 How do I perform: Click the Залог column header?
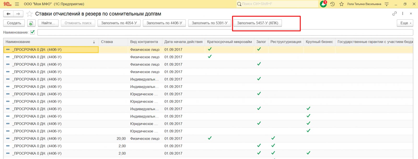click(x=261, y=42)
